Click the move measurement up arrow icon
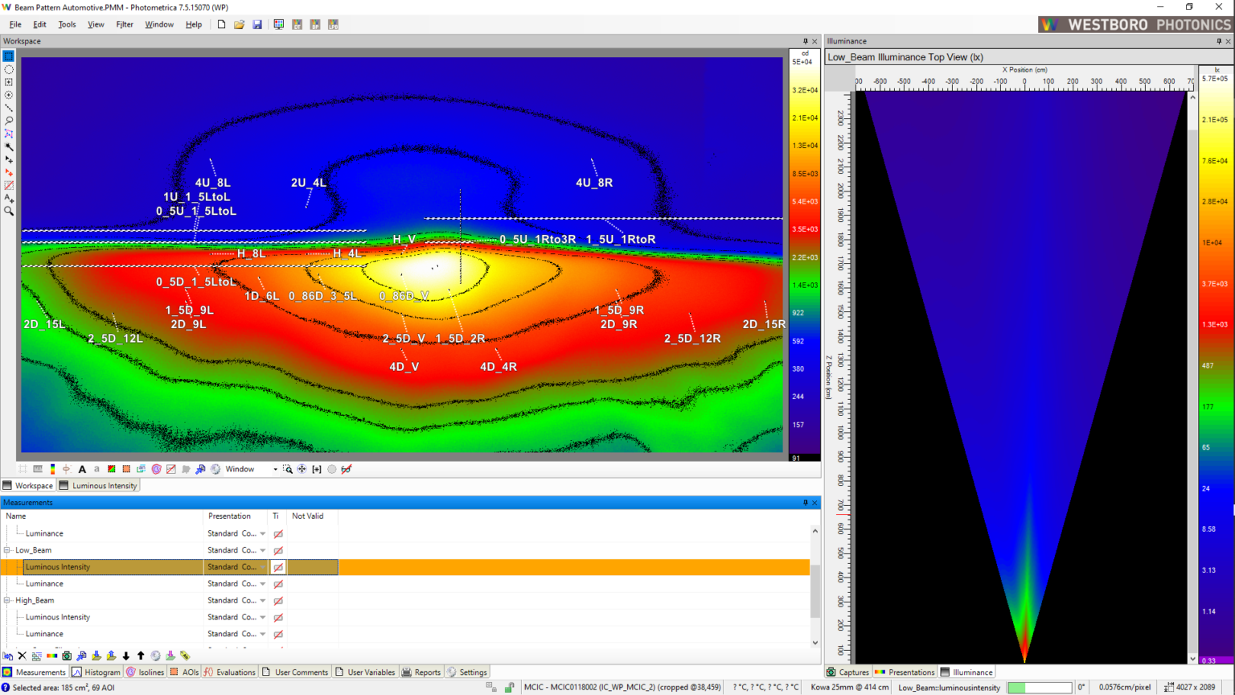The height and width of the screenshot is (695, 1235). click(141, 656)
